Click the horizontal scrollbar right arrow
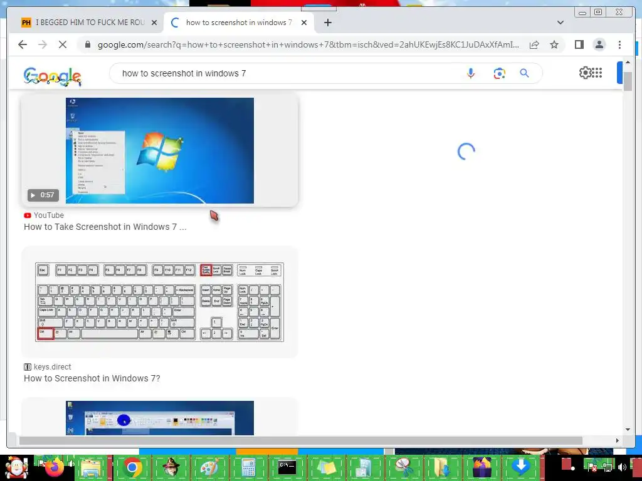The height and width of the screenshot is (481, 642). [618, 440]
